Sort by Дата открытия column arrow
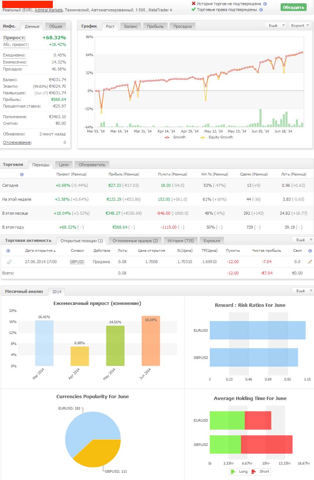 tap(55, 251)
